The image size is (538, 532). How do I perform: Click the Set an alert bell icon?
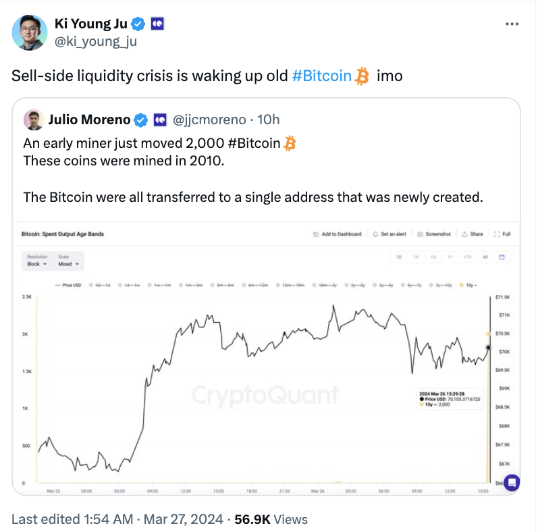tap(375, 234)
